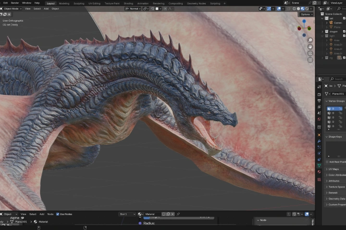Screen dimensions: 346x230
Task: Toggle the 'light' collection visibility checkbox
Action: coord(344,36)
